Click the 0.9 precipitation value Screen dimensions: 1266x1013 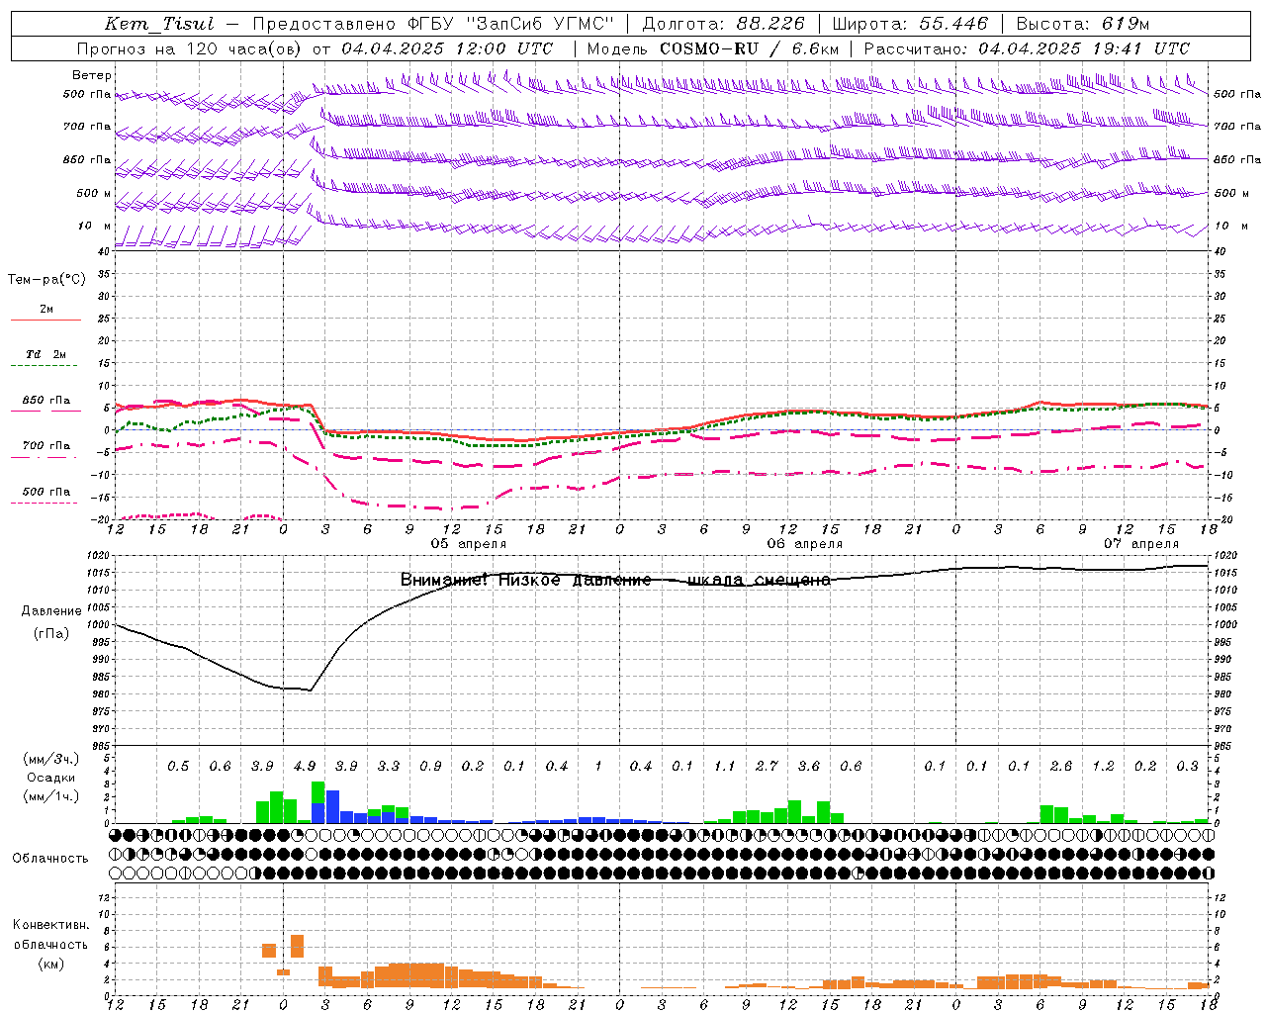(x=430, y=767)
